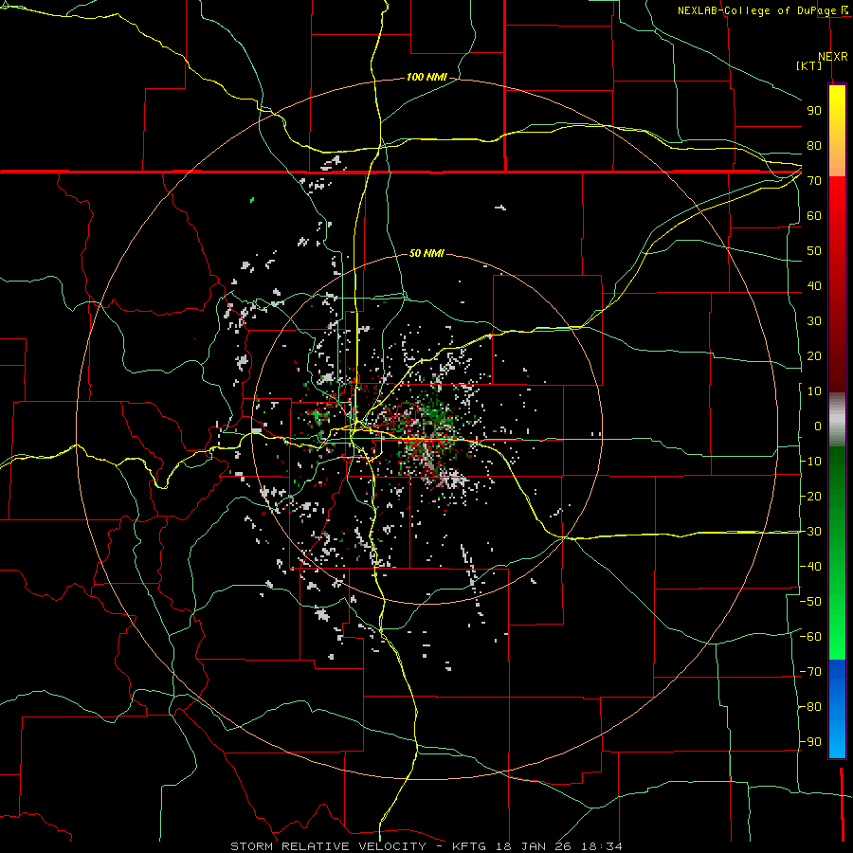This screenshot has height=853, width=853.
Task: Click the -60 label beside the green scale
Action: (810, 637)
